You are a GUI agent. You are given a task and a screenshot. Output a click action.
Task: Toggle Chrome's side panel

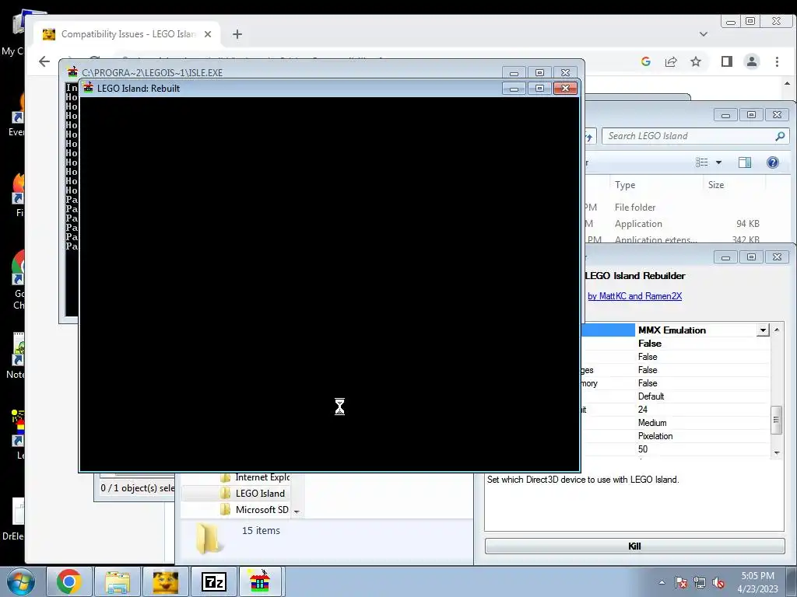tap(727, 61)
